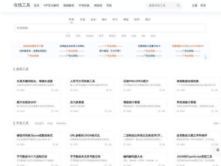Click the rocket back-to-top icon
Viewport: 221px width, 166px height.
click(x=218, y=150)
